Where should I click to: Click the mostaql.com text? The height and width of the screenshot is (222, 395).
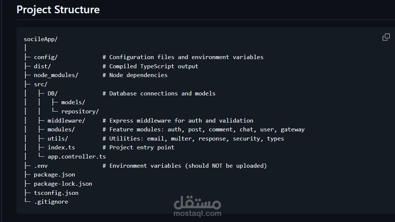(x=197, y=214)
